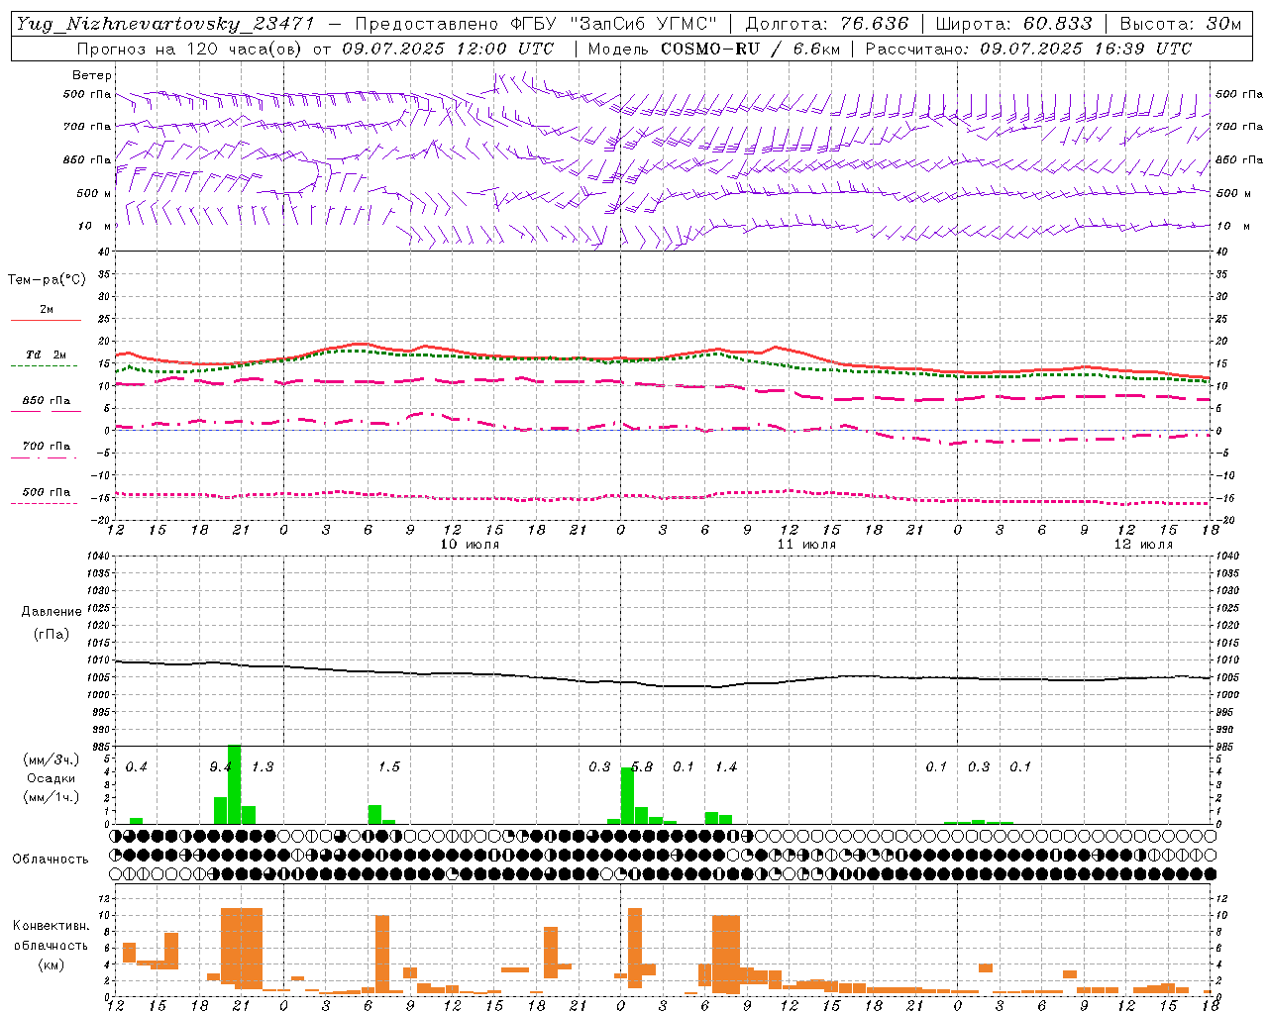Image resolution: width=1268 pixels, height=1014 pixels.
Task: Click the dotted 500 гПа temperature legend line
Action: pos(46,503)
